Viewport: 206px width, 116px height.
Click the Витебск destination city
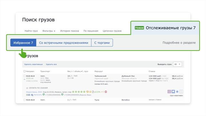(126, 100)
